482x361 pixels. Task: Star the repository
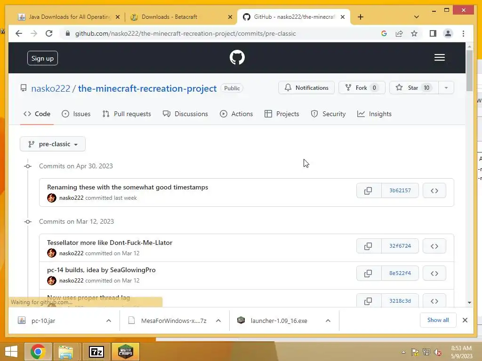click(414, 88)
